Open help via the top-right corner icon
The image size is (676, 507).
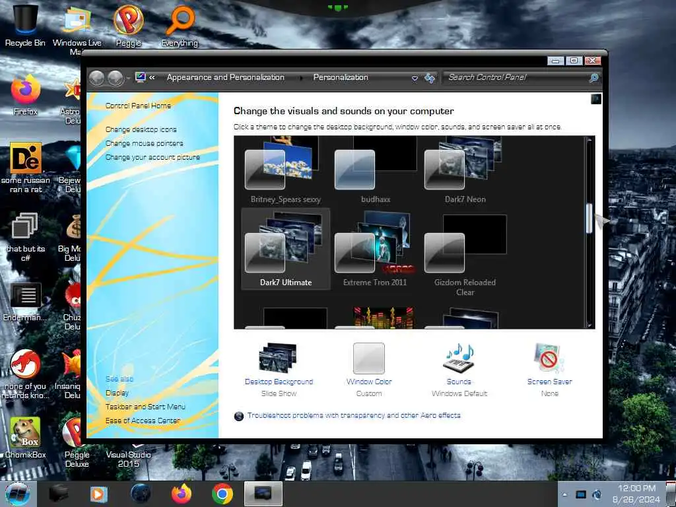[596, 99]
